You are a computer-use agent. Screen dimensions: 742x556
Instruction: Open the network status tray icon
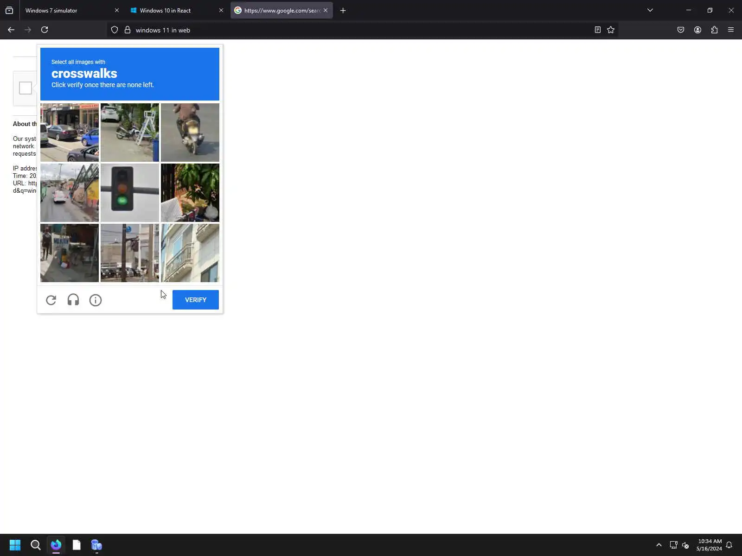click(673, 545)
